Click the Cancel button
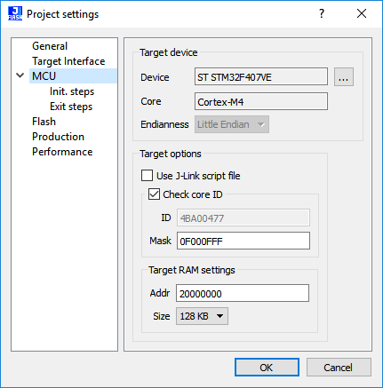Image resolution: width=383 pixels, height=388 pixels. [x=339, y=368]
